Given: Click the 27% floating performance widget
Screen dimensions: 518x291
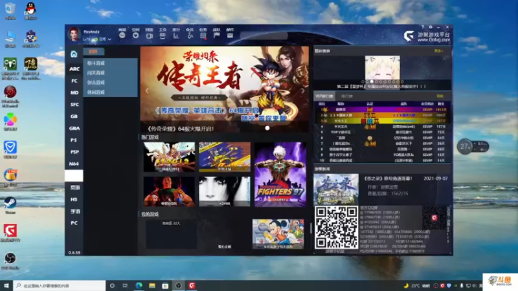Looking at the screenshot, I should click(x=473, y=147).
